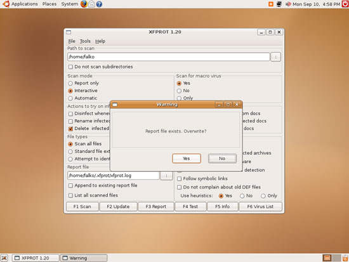Click the F2 Update button

pos(118,207)
